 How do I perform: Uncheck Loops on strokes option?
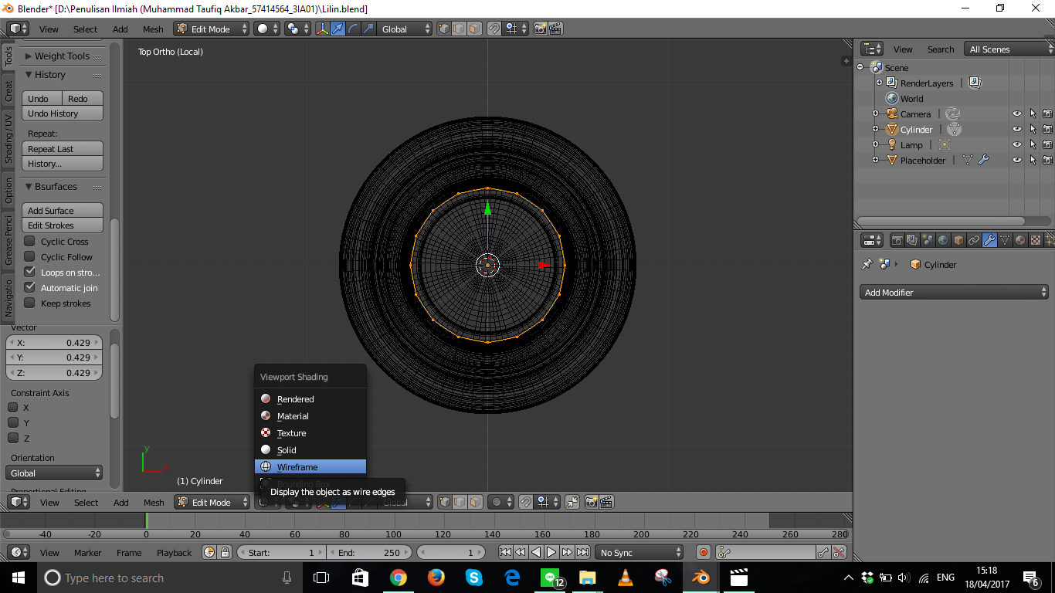tap(29, 272)
